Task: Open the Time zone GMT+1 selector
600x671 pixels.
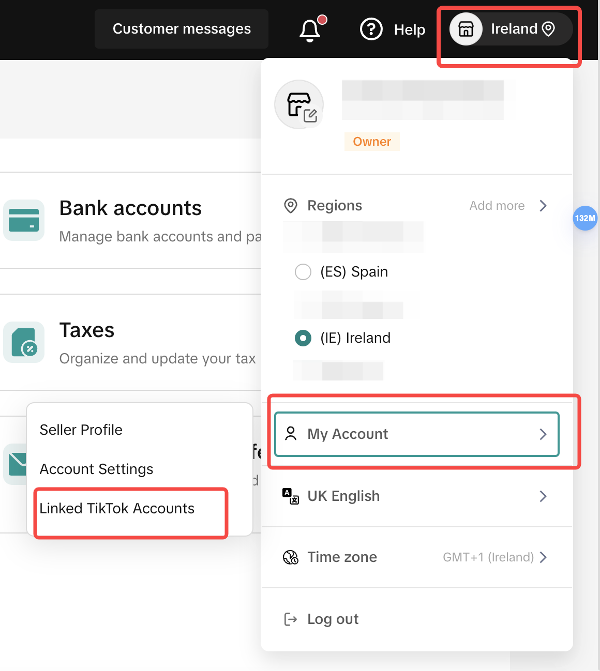Action: (494, 557)
